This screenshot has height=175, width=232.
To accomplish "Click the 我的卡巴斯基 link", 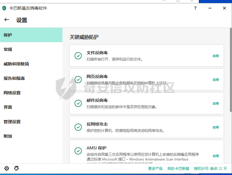I will click(178, 168).
